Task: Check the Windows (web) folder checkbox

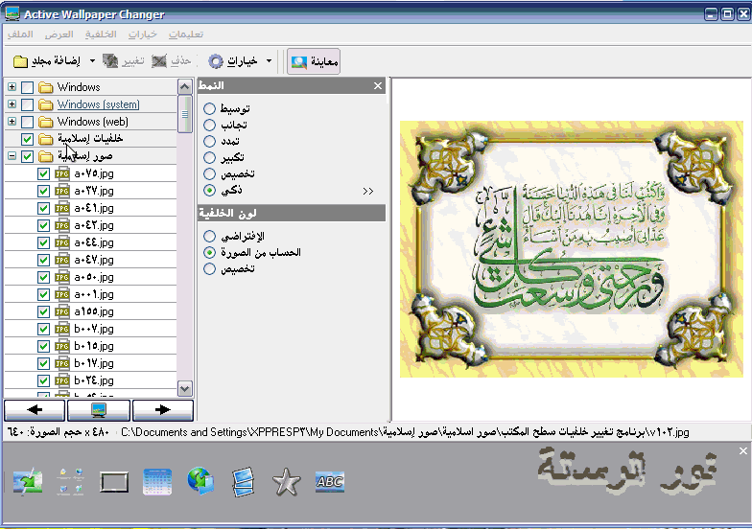Action: click(x=27, y=122)
